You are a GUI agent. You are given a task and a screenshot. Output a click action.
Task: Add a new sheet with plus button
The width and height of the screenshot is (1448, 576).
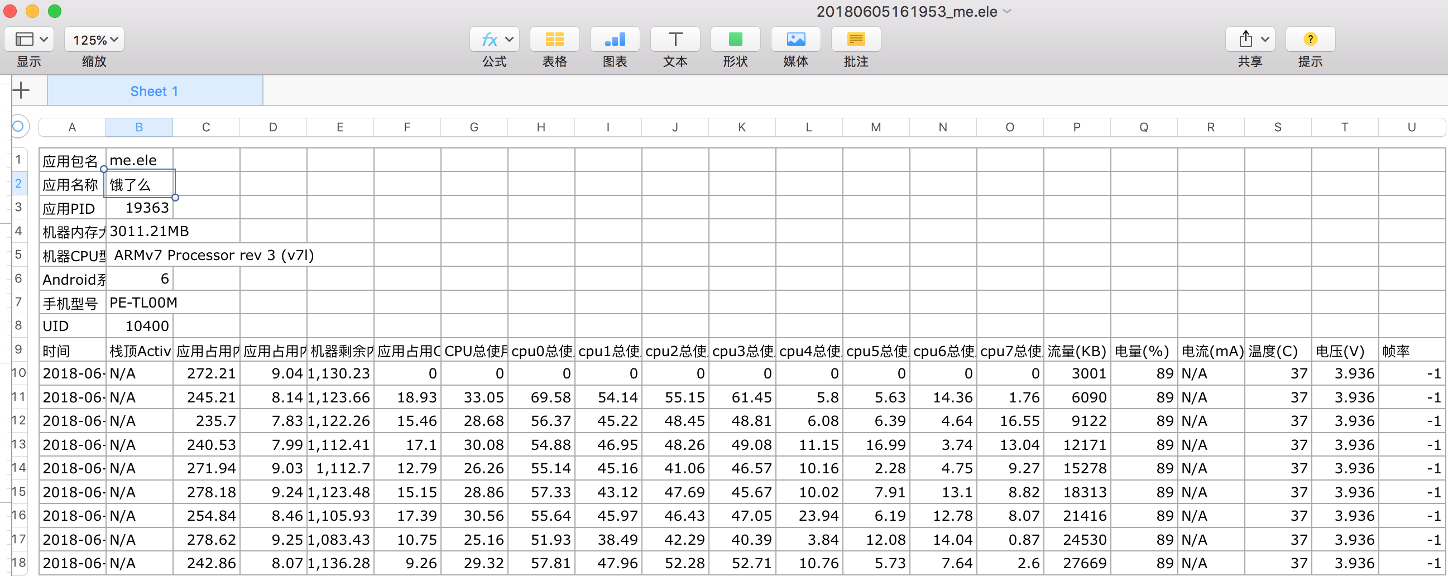pos(21,90)
